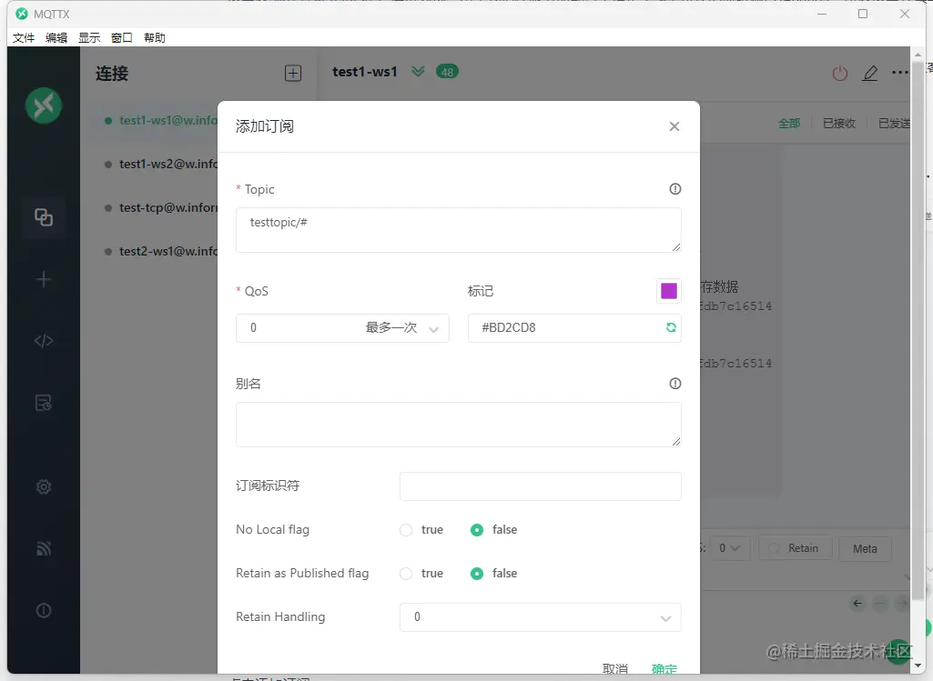
Task: Open the QoS dropdown showing 最多一次
Action: pyautogui.click(x=342, y=328)
